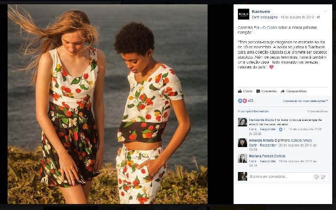The width and height of the screenshot is (336, 210).
Task: Open Mariana Porcell's profile picture
Action: click(x=242, y=158)
